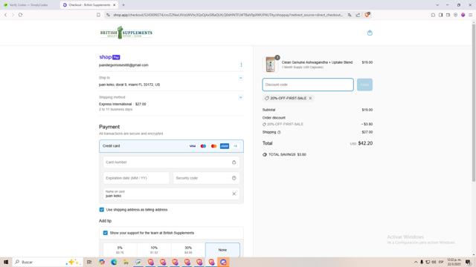Clear the Name on card field

234,194
